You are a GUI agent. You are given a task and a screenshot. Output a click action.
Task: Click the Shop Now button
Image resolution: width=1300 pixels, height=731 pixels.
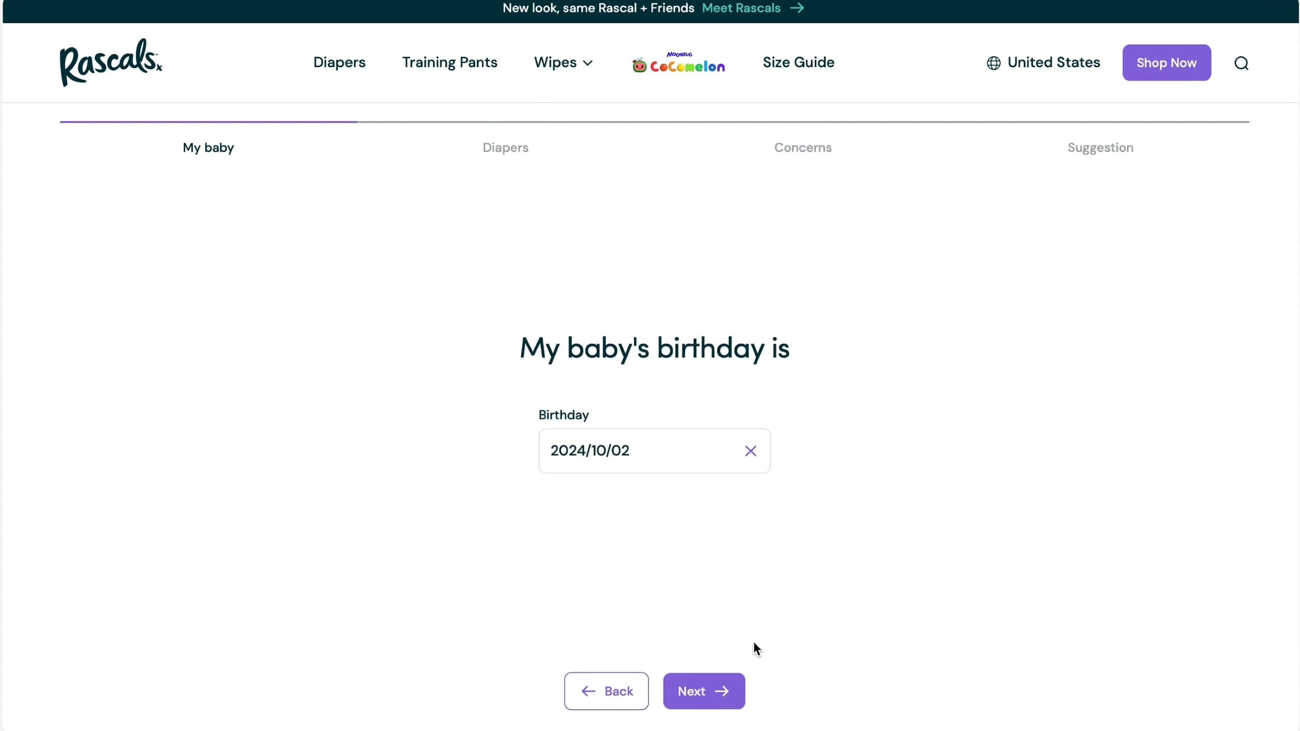(x=1166, y=63)
